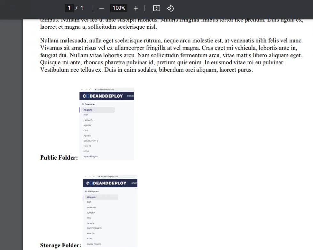This screenshot has width=313, height=250.
Task: Click the back arrow in the Public Folder screenshot
Action: click(x=82, y=89)
